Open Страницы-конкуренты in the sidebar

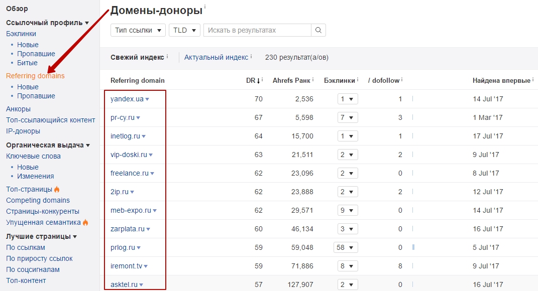point(43,211)
